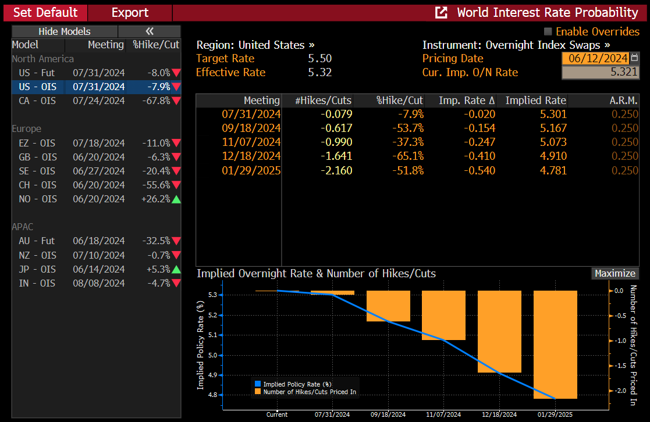This screenshot has width=650, height=422.
Task: Select CH - OIS model row
Action: point(96,185)
